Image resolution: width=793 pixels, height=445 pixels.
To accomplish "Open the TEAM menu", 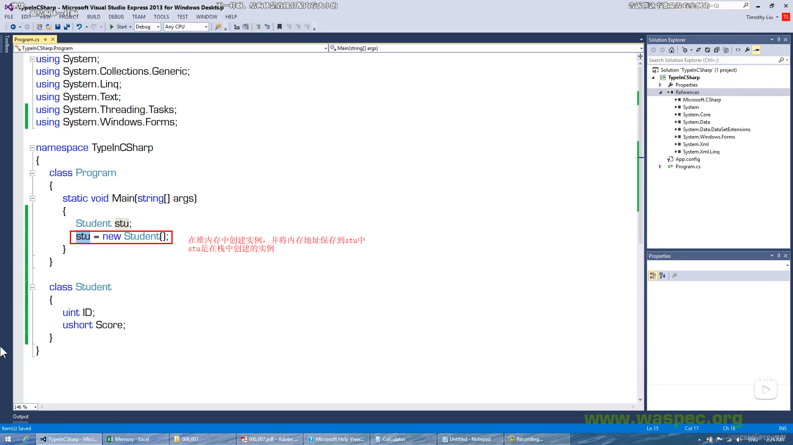I will click(x=139, y=17).
